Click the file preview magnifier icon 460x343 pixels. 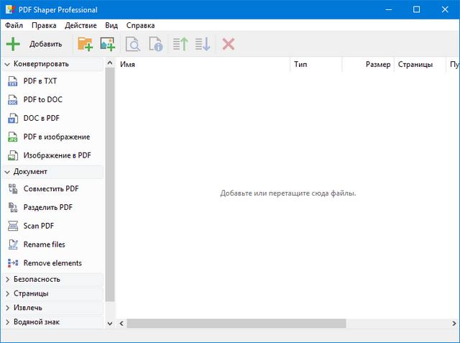click(133, 45)
